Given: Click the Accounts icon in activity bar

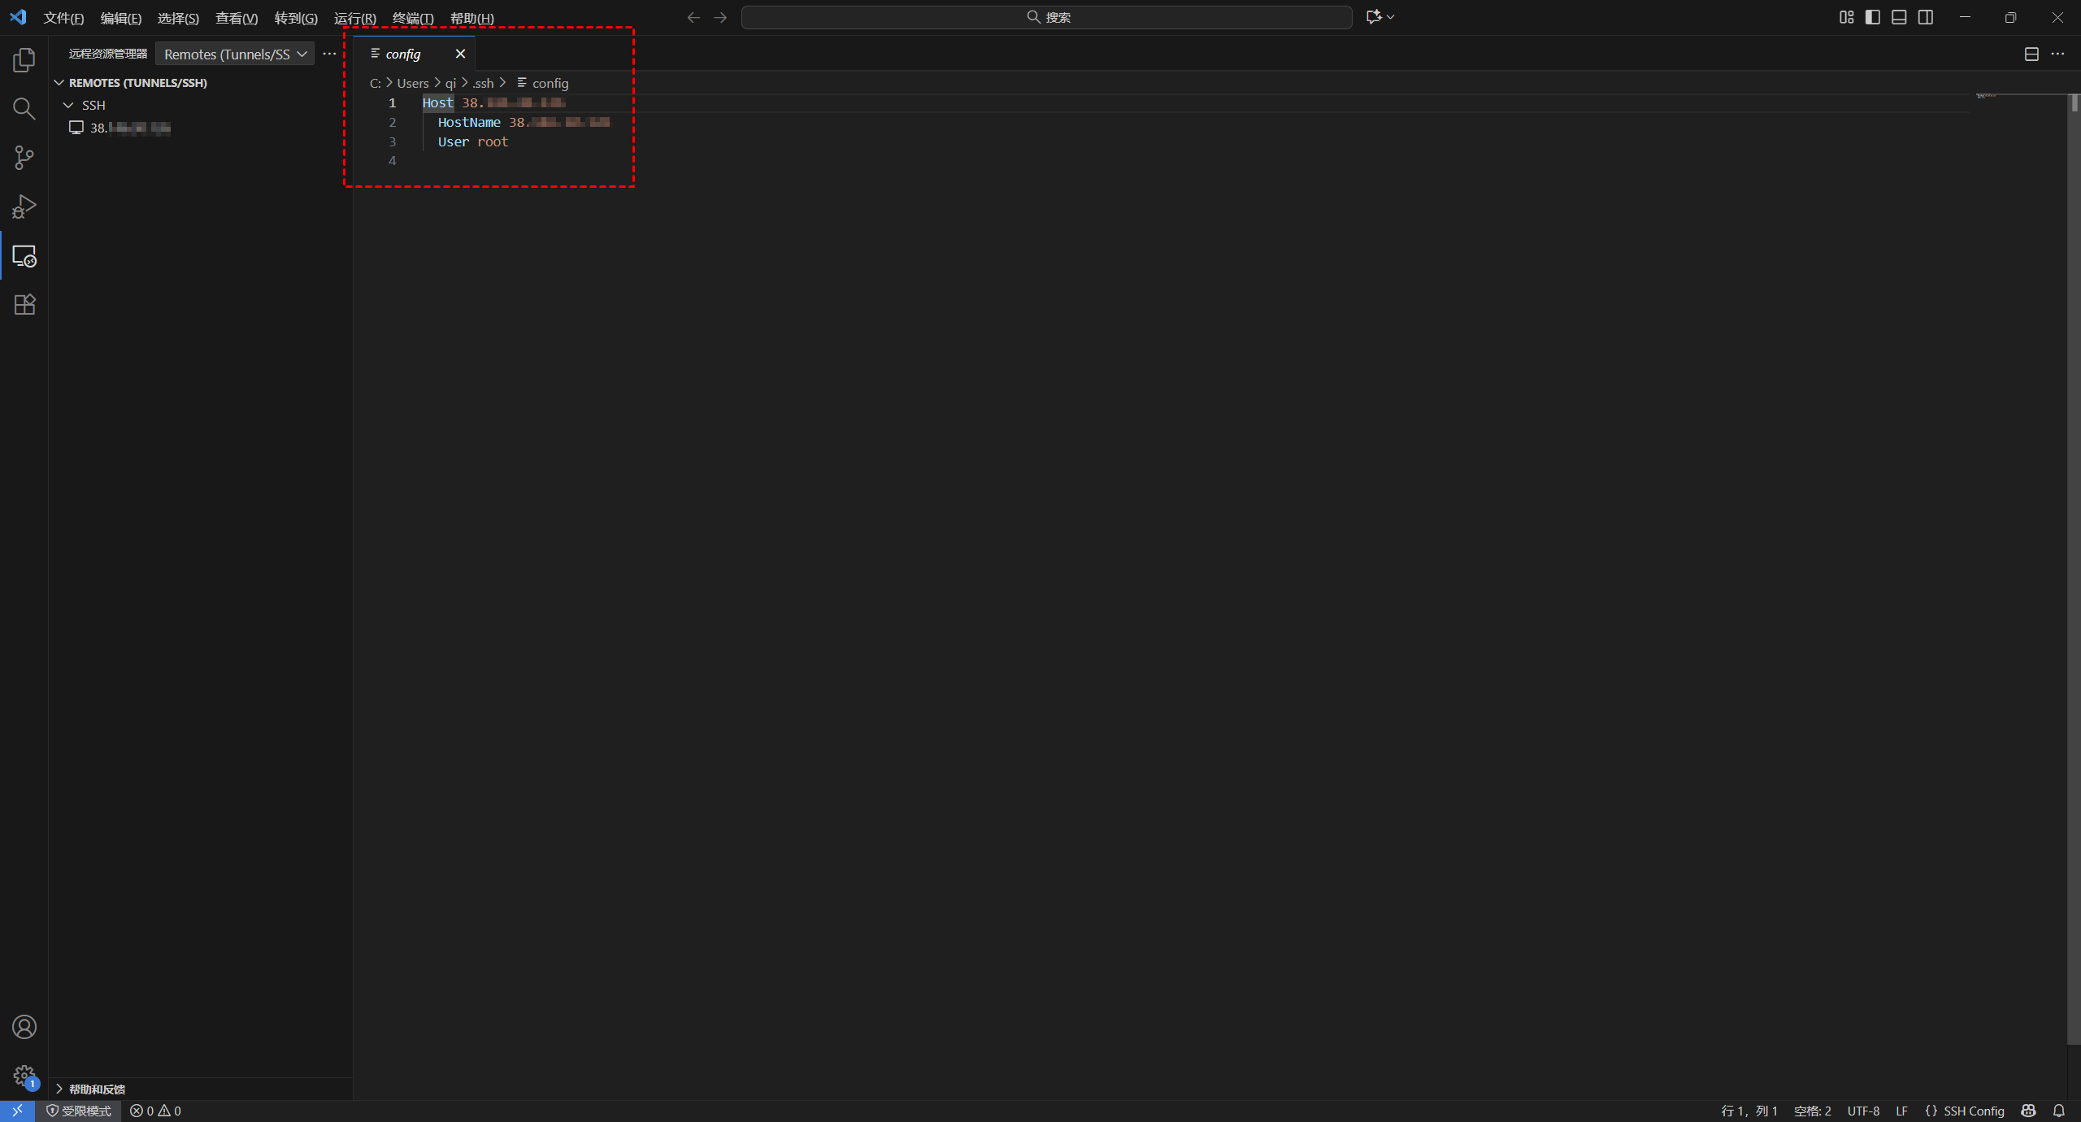Looking at the screenshot, I should point(24,1027).
